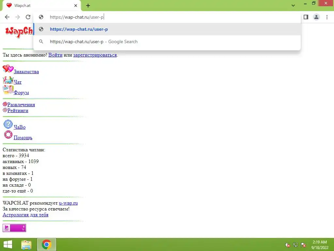The image size is (334, 251).
Task: Visit the u-wap.ru recommended link
Action: (x=68, y=203)
